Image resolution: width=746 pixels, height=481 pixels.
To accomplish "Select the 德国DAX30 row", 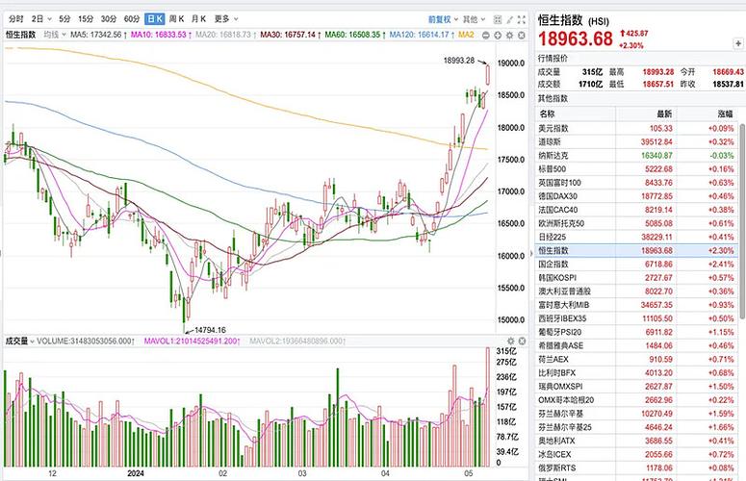I will [636, 196].
